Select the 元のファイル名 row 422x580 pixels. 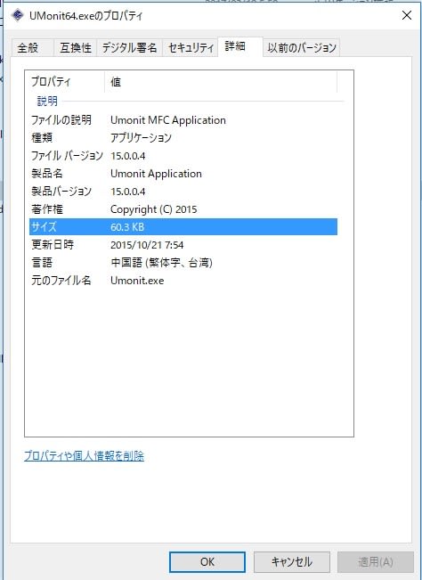[x=183, y=281]
